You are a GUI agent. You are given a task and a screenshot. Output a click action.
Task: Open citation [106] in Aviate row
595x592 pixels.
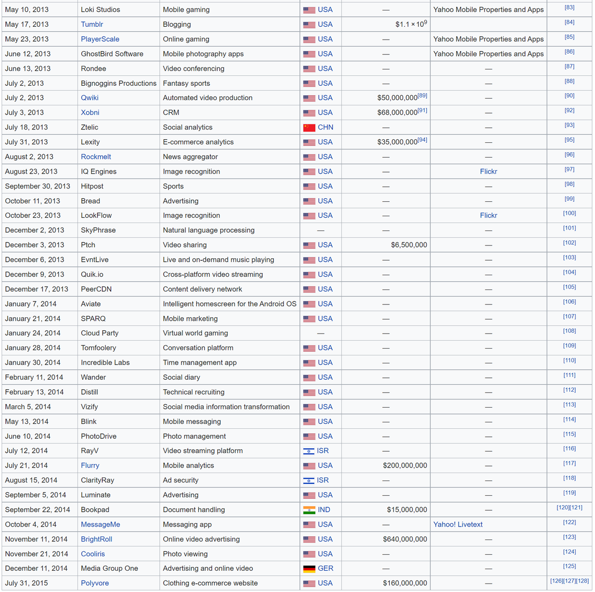[x=570, y=301]
